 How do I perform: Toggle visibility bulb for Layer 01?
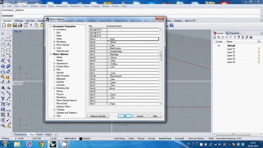click(259, 49)
